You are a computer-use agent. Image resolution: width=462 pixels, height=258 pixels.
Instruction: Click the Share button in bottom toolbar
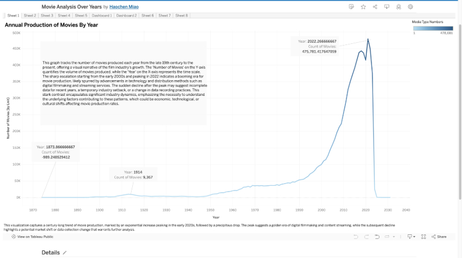pyautogui.click(x=439, y=237)
